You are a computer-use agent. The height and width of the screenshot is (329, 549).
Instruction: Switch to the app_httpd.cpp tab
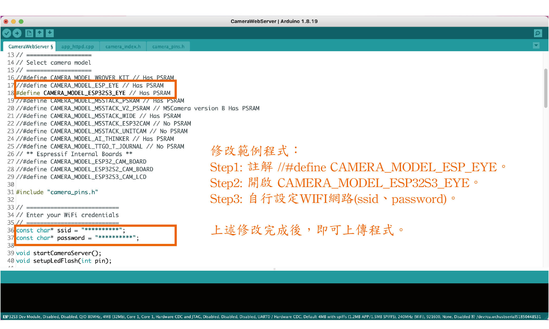coord(77,46)
